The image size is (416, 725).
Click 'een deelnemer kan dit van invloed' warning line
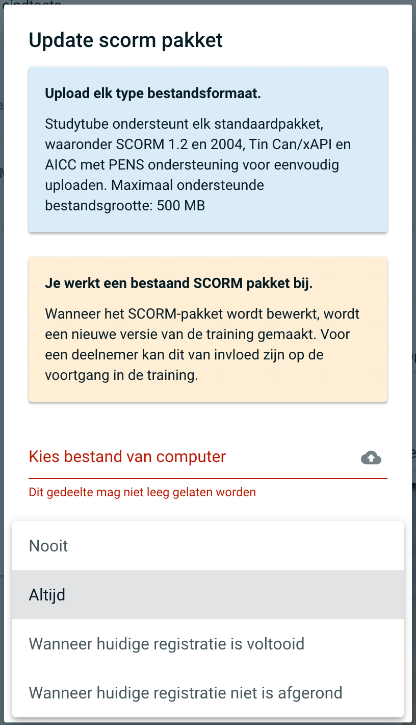[x=184, y=354]
